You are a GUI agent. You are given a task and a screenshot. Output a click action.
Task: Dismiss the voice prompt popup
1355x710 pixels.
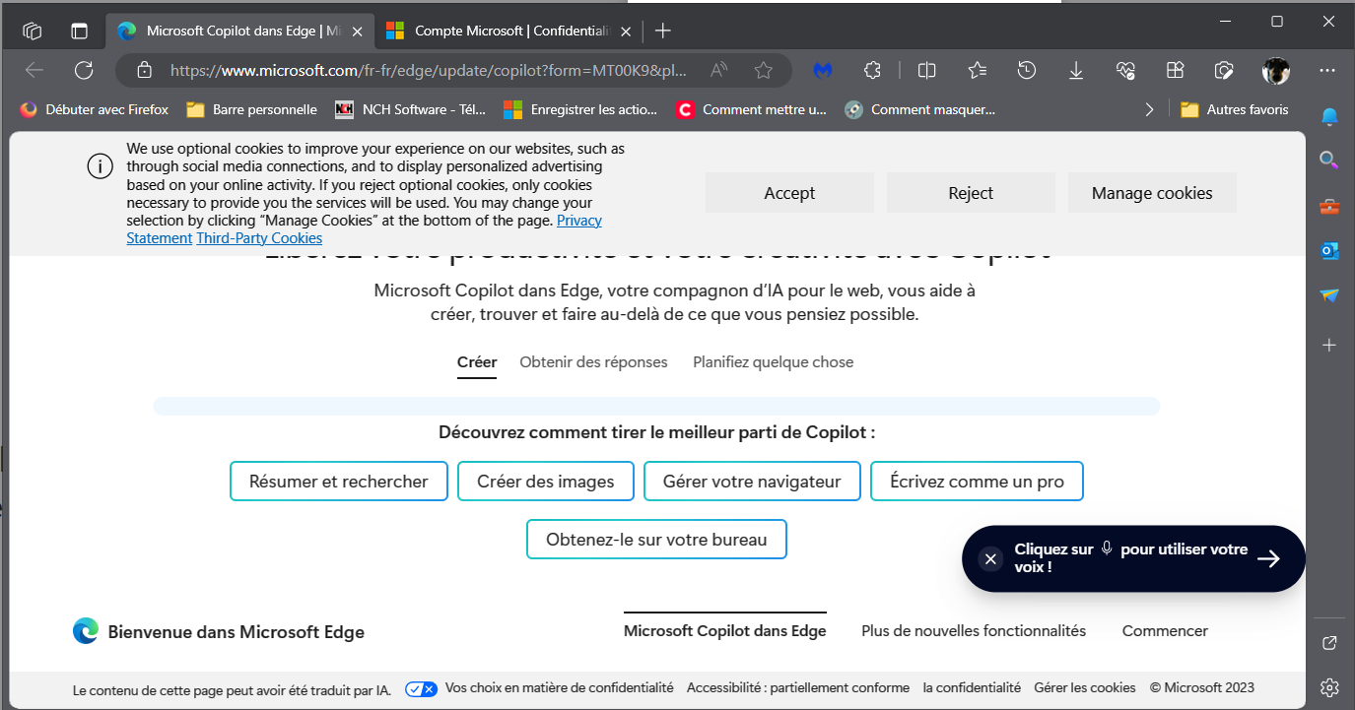990,559
